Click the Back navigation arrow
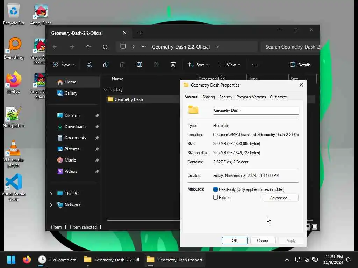Image resolution: width=358 pixels, height=268 pixels. [x=55, y=47]
